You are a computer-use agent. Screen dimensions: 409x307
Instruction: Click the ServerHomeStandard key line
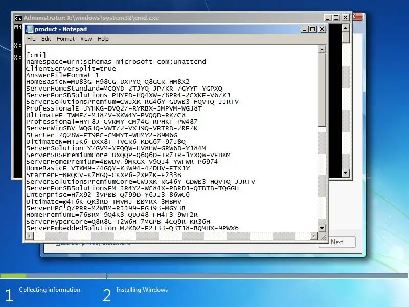click(x=124, y=89)
